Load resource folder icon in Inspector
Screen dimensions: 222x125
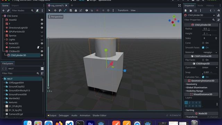190,10
